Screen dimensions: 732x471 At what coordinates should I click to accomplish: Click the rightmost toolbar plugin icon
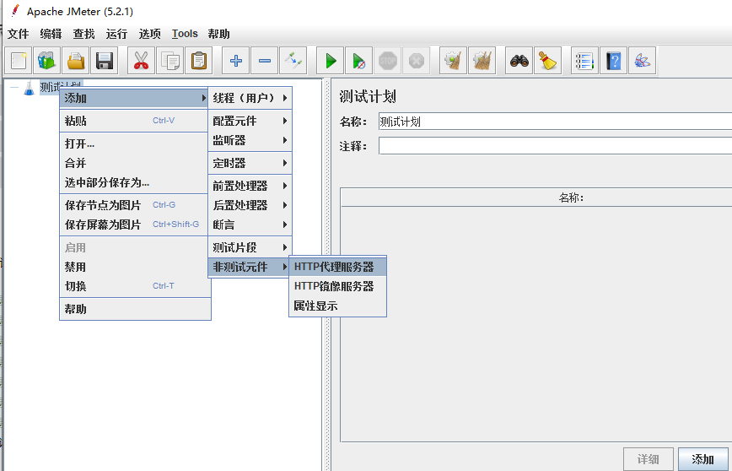[x=643, y=61]
